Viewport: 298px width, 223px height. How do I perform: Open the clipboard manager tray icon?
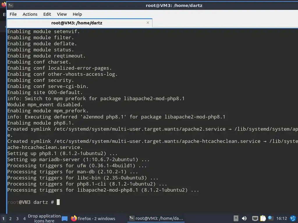point(263,218)
